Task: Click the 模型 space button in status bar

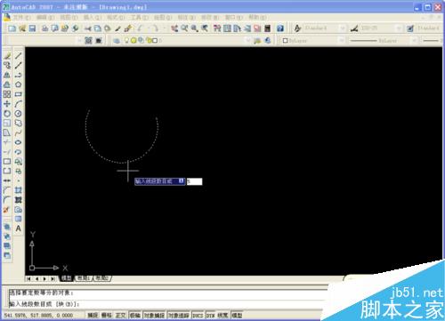Action: pyautogui.click(x=237, y=316)
